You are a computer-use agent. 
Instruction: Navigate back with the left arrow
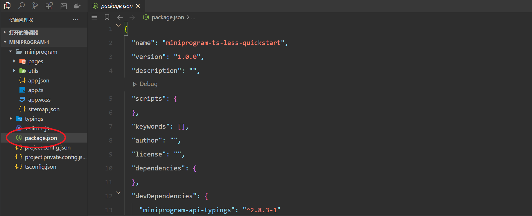click(x=120, y=17)
